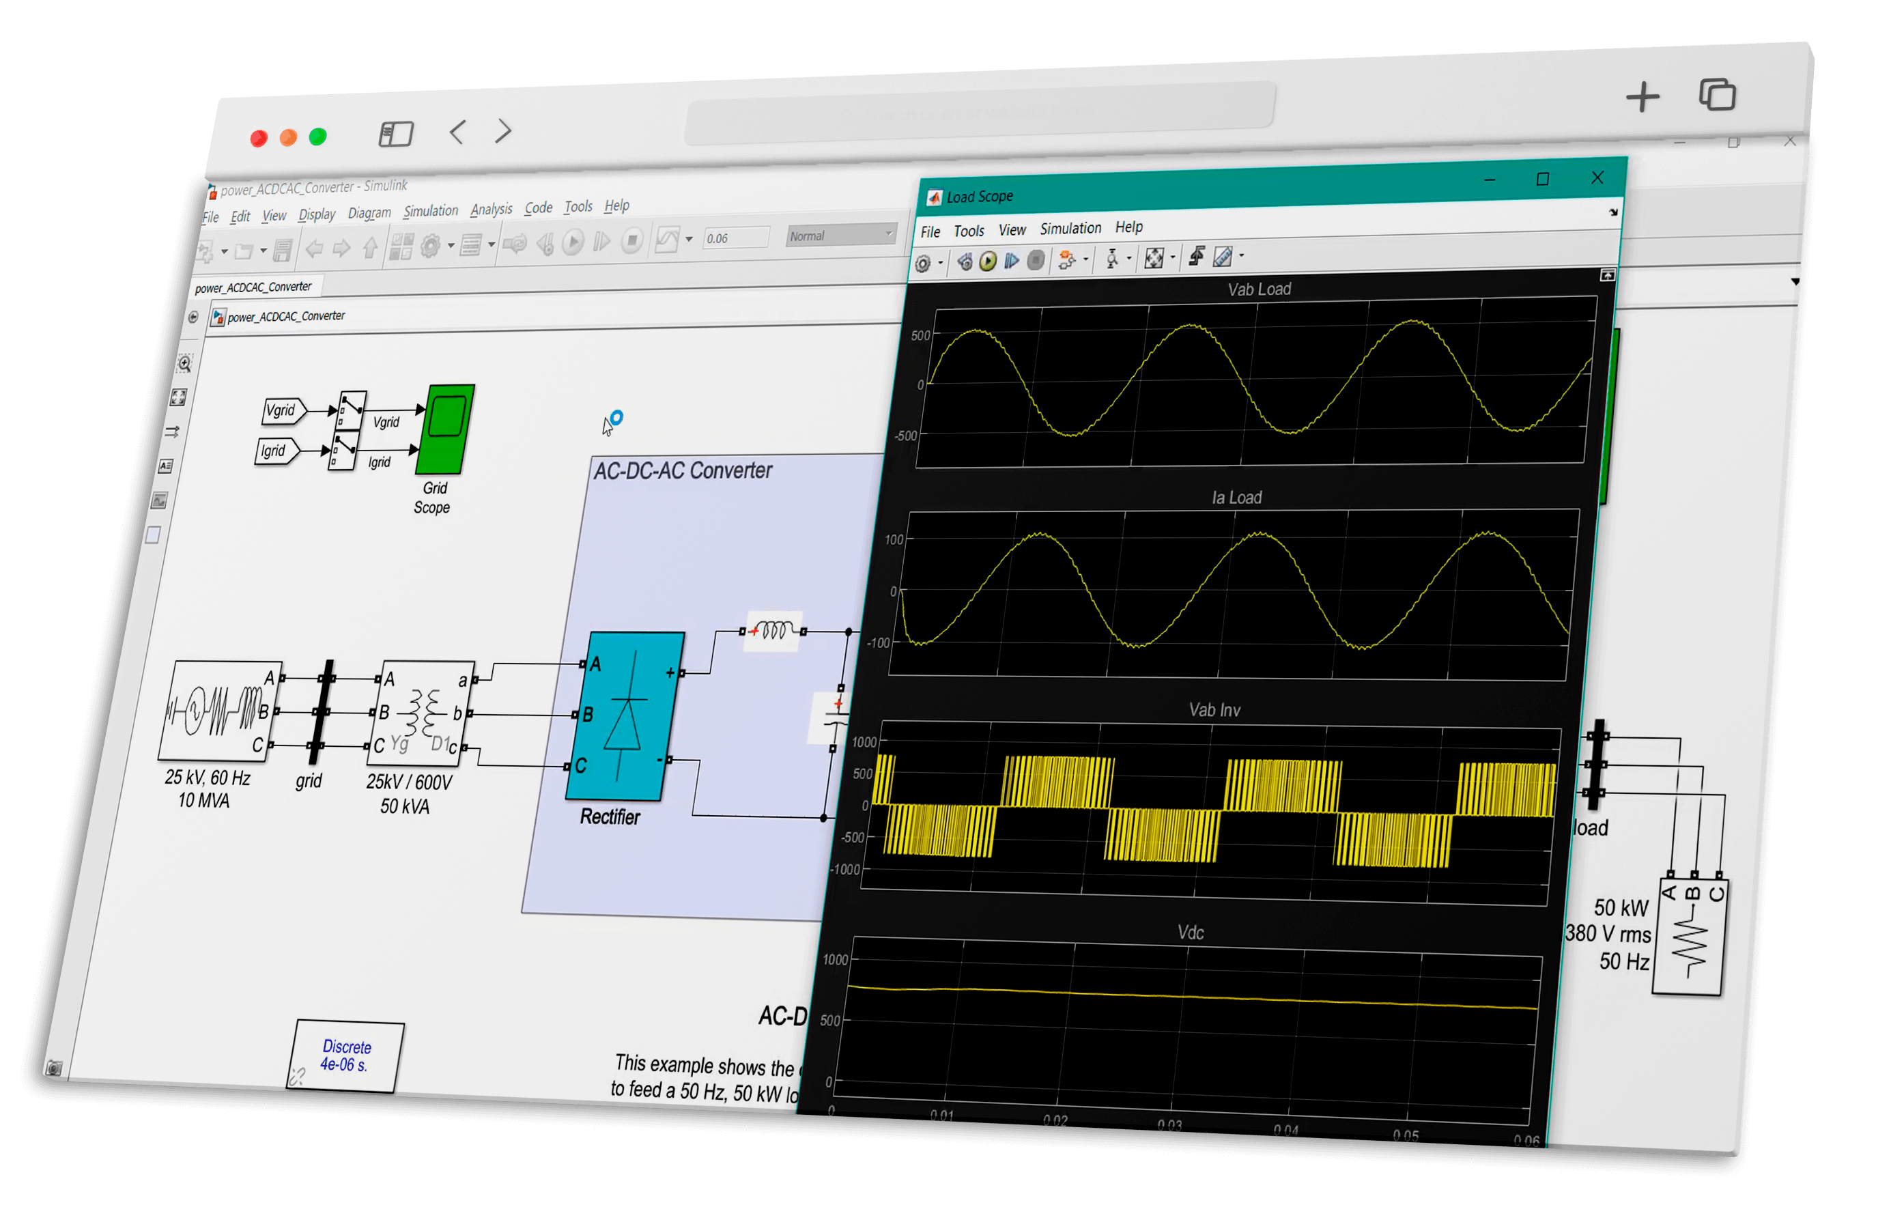This screenshot has width=1891, height=1207.
Task: Click Model Configuration gear in Simulink toolbar
Action: (x=429, y=246)
